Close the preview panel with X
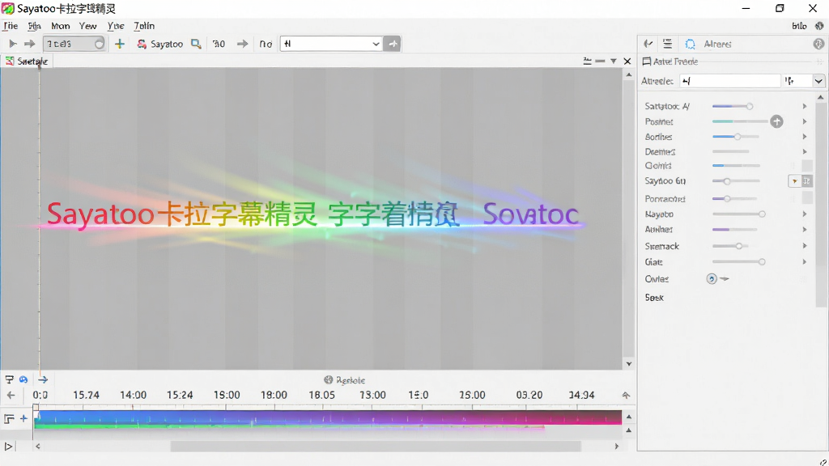Viewport: 829px width, 466px height. [x=627, y=61]
